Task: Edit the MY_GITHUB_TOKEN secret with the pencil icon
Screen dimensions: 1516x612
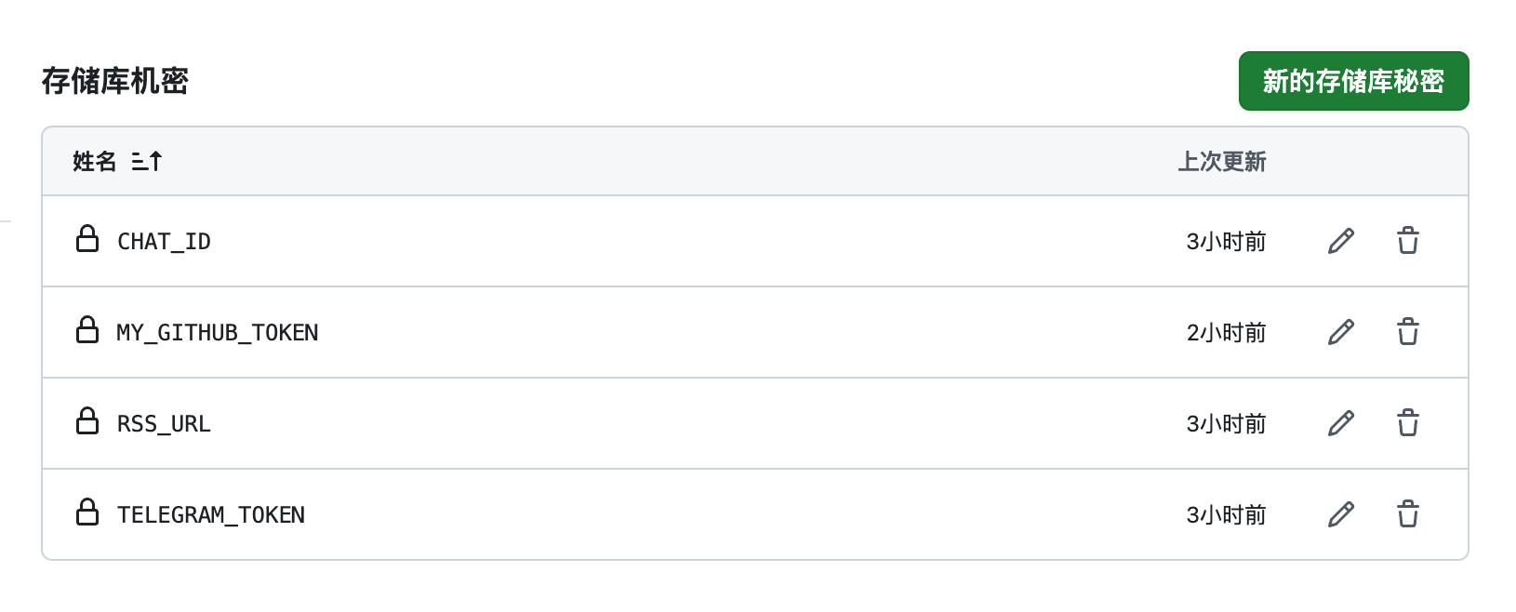Action: 1340,332
